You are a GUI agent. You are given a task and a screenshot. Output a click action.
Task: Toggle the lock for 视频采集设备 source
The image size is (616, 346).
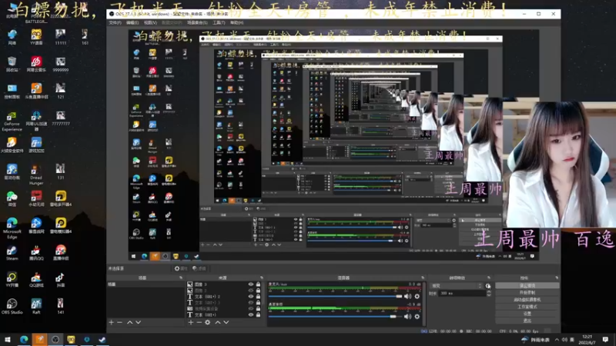(x=258, y=309)
